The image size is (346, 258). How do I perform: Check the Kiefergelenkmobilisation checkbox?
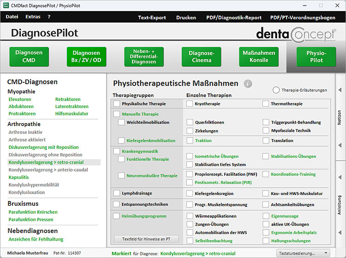point(121,141)
